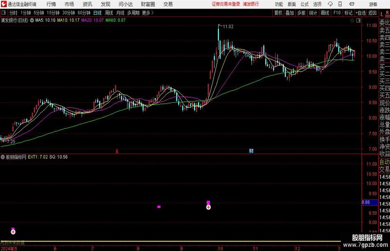Viewport: 390px width, 251px height.
Task: Click the MA60: 9.87 label
Action: click(116, 20)
